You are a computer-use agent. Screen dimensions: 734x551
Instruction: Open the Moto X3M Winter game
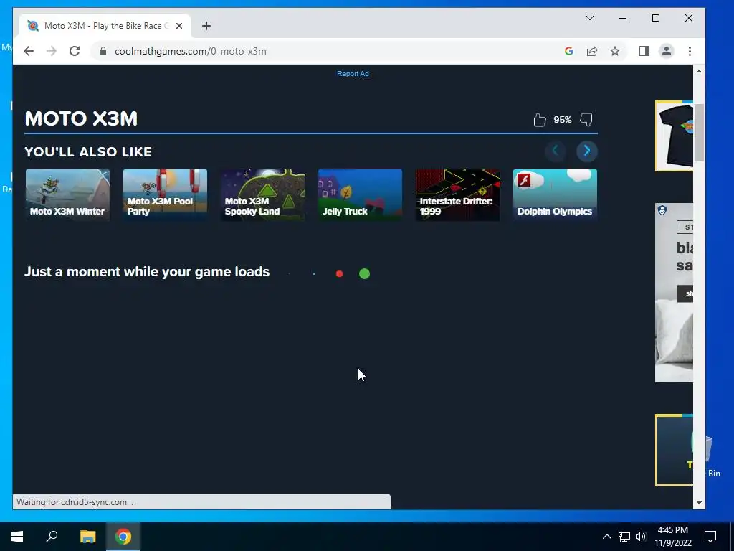[68, 195]
